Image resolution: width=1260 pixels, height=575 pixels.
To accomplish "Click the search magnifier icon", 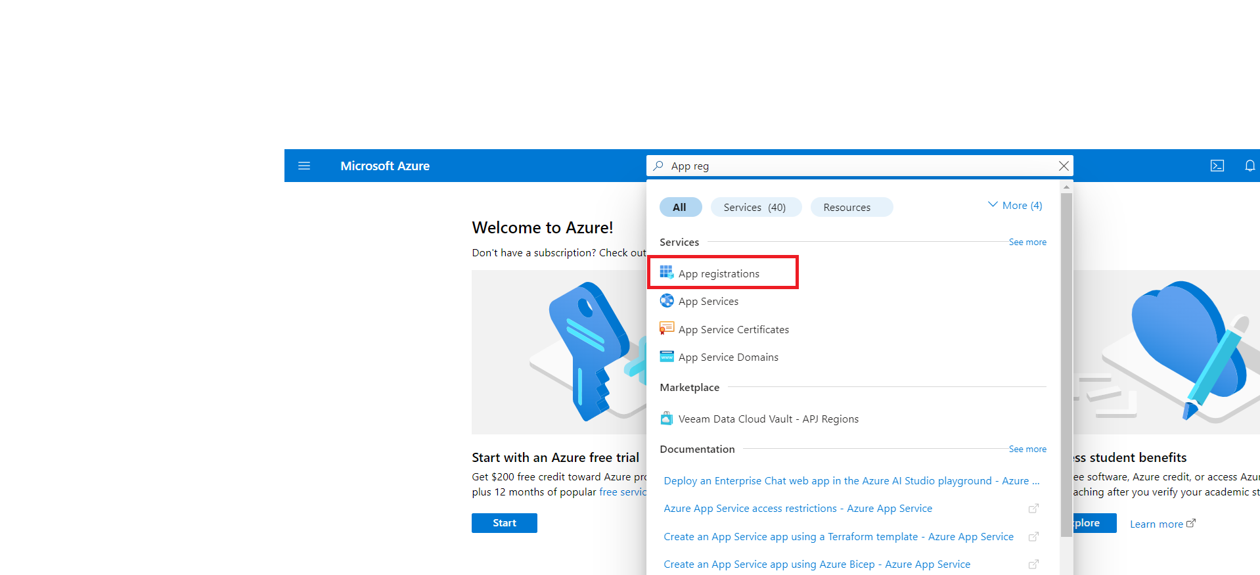I will click(x=658, y=166).
